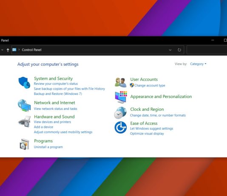
Task: Click the View by label
Action: click(x=181, y=64)
